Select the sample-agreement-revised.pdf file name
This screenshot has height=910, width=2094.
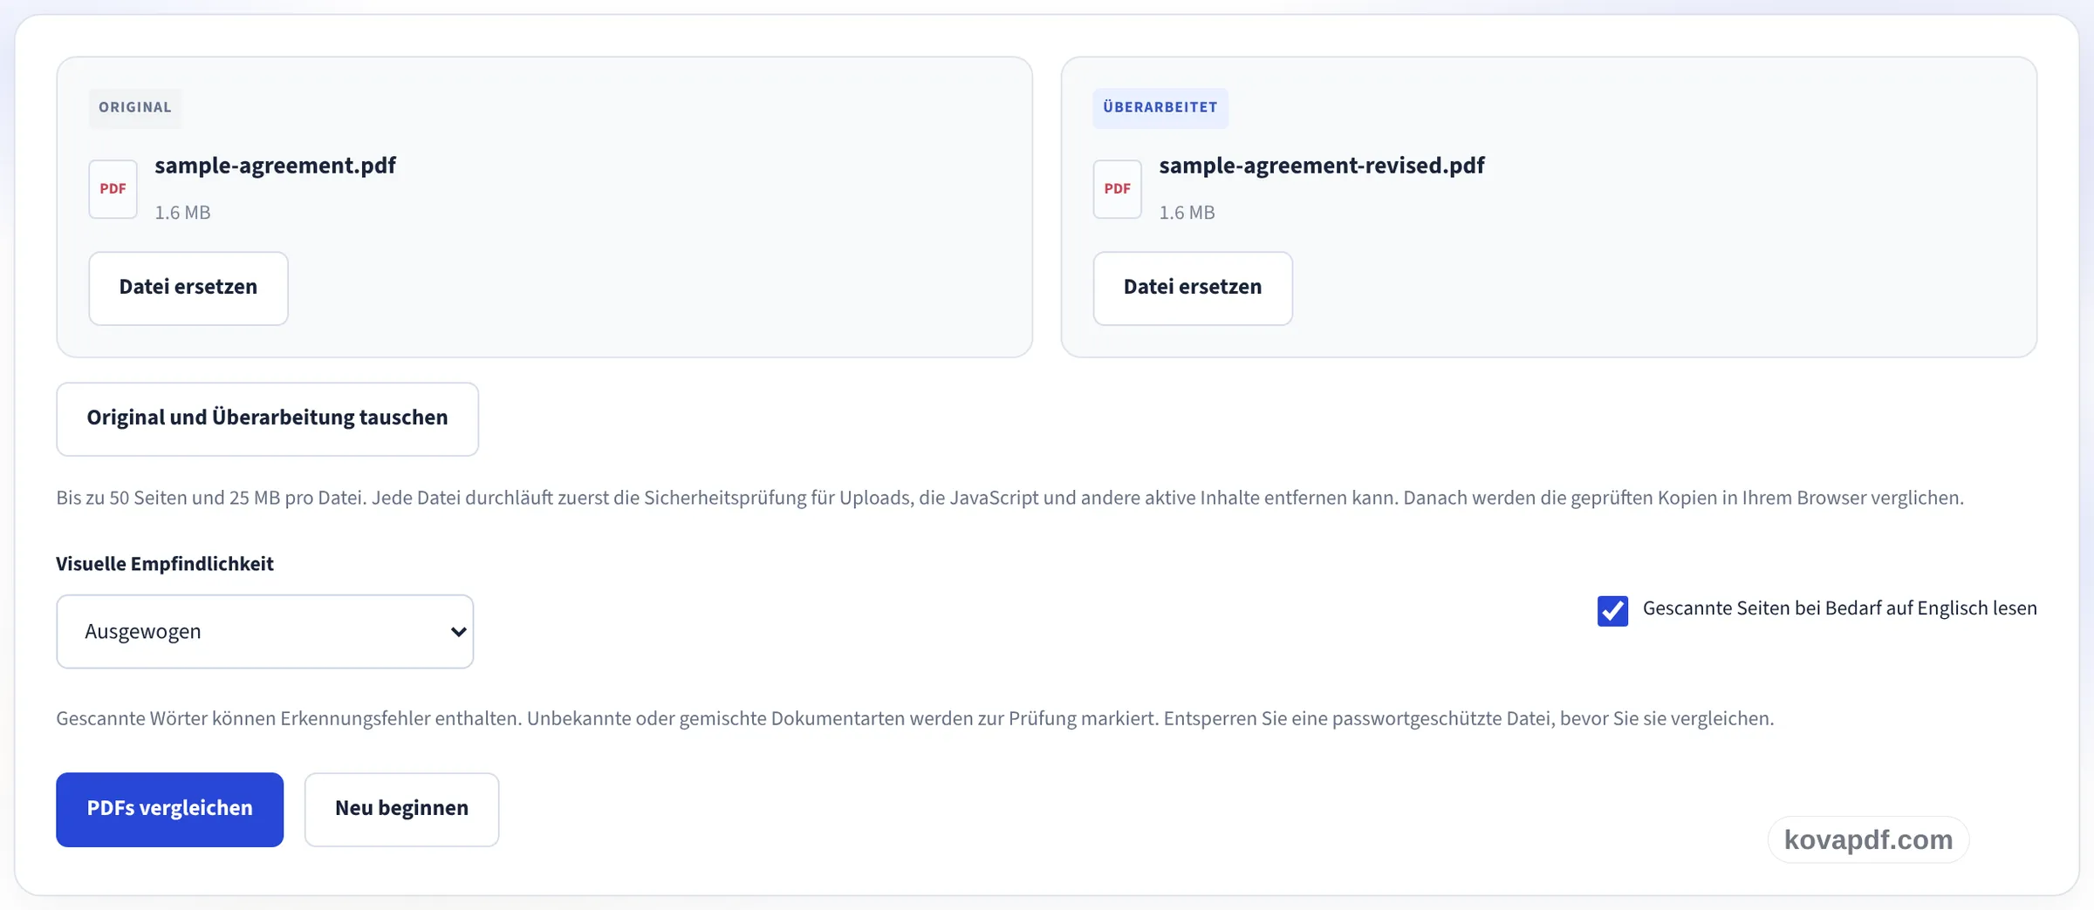click(1321, 166)
